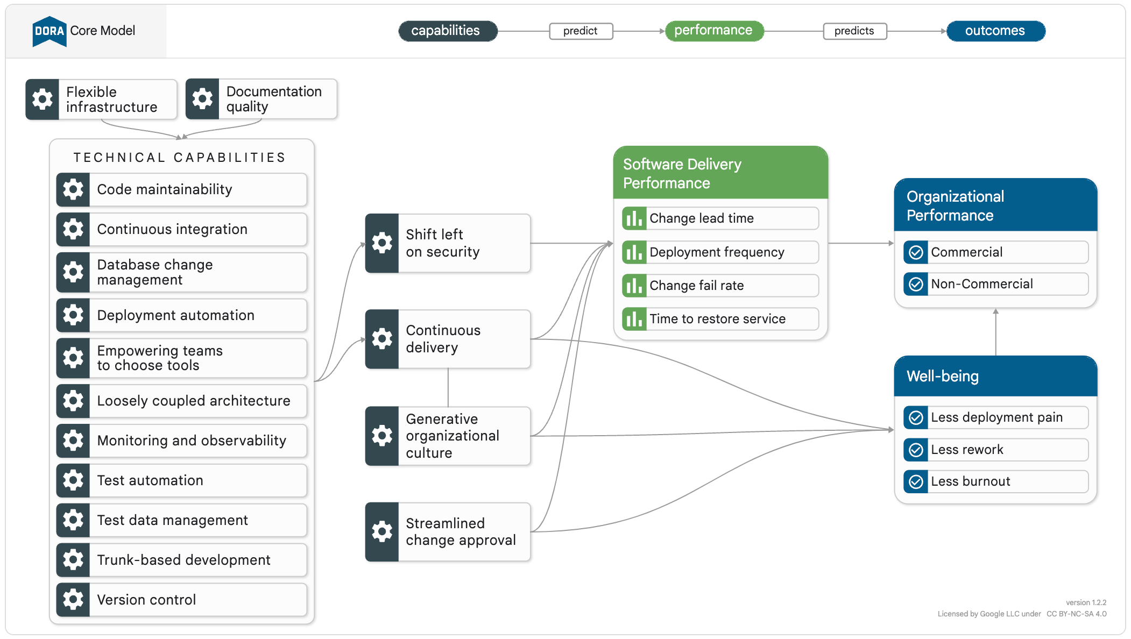Image resolution: width=1131 pixels, height=639 pixels.
Task: Click the CC BY-NC-SA 4.0 license text
Action: point(1076,614)
